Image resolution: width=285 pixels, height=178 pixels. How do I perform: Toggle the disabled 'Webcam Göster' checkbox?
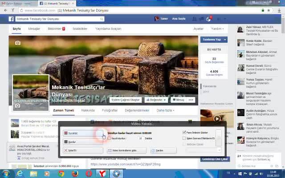point(184,144)
